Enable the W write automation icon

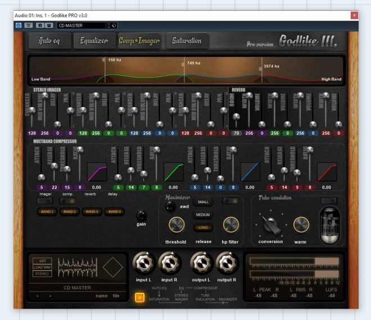coord(49,25)
